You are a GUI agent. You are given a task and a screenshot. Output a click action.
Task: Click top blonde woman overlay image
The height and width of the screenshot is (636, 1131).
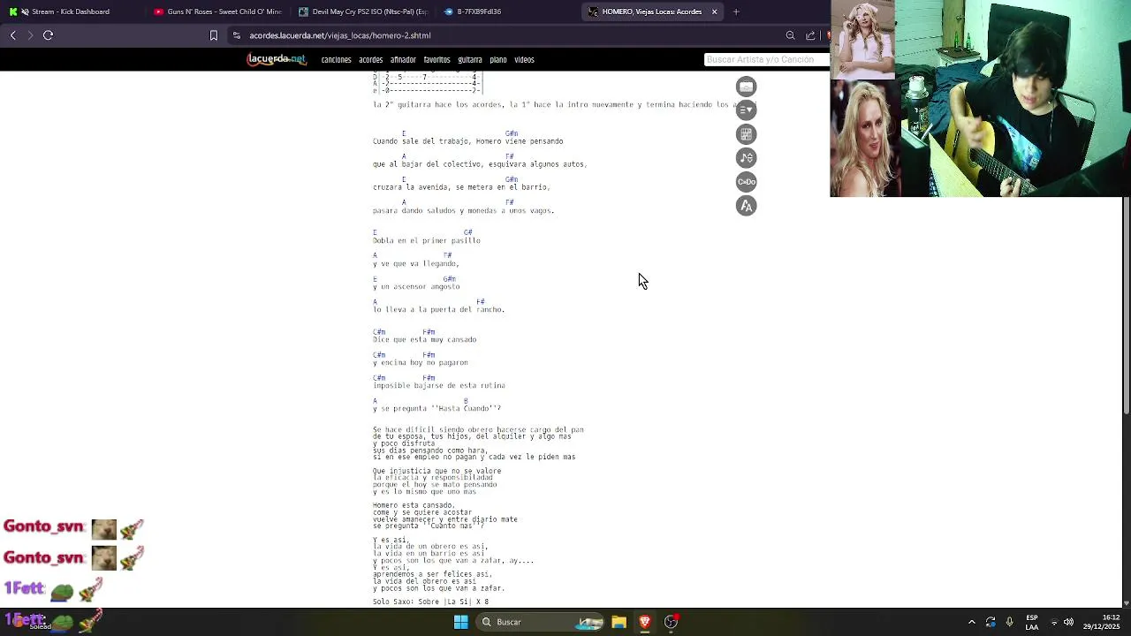point(862,40)
